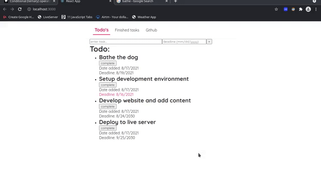Viewport: 321px width, 171px height.
Task: Switch to bathe - Google Search tab
Action: coord(142,1)
